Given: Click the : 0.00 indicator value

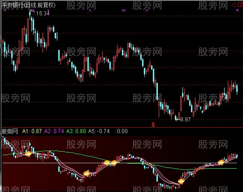Looking at the screenshot, I should pyautogui.click(x=121, y=131).
